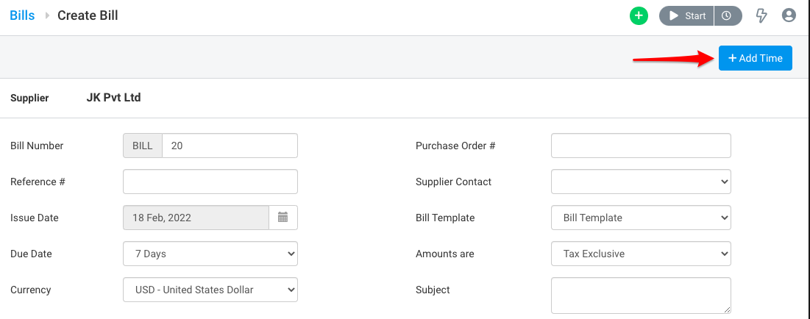
Task: Click into the Subject text area
Action: 640,295
